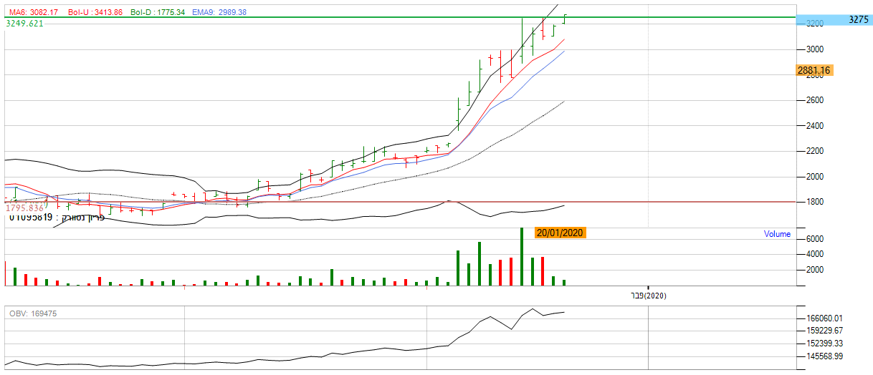The height and width of the screenshot is (375, 873).
Task: Click the Volume panel label
Action: point(777,234)
